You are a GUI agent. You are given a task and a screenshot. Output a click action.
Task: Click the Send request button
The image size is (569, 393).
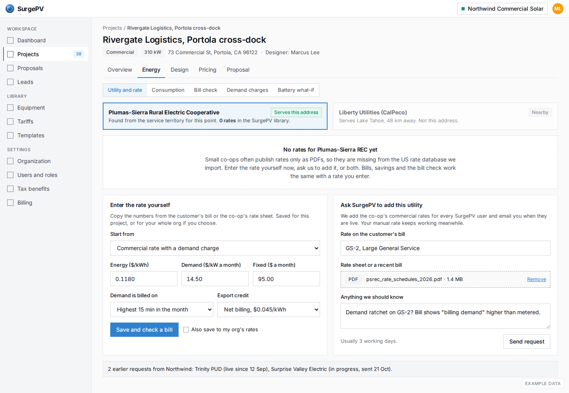[x=527, y=342]
